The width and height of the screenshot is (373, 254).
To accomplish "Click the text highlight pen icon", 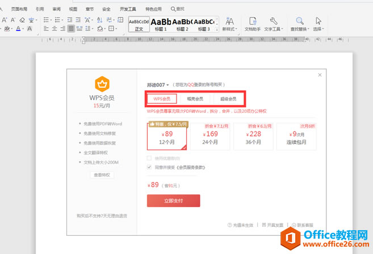I will [x=7, y=29].
